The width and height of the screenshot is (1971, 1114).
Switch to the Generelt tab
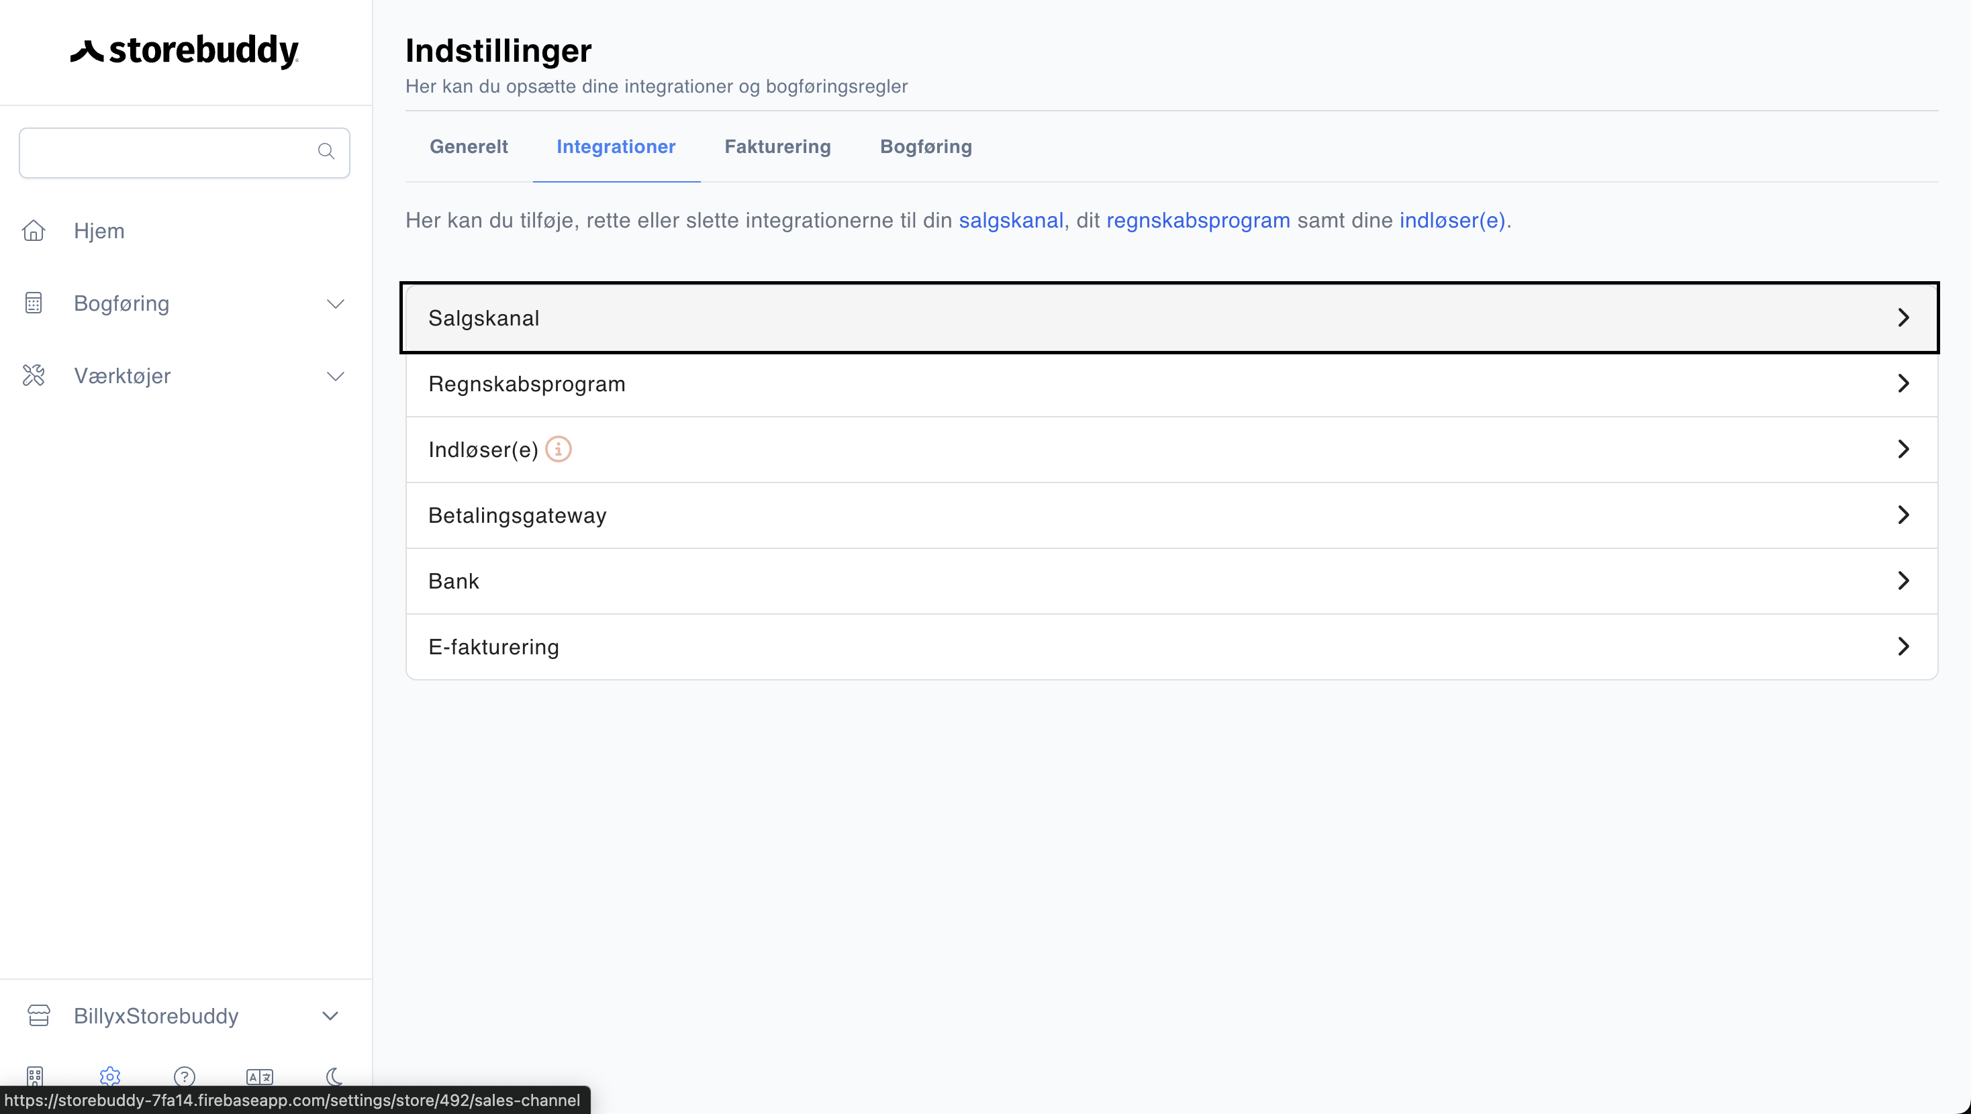tap(469, 147)
